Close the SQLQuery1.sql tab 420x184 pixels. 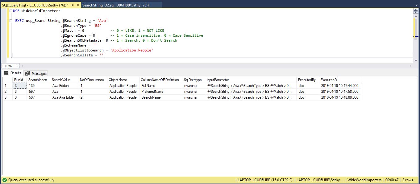pyautogui.click(x=78, y=5)
